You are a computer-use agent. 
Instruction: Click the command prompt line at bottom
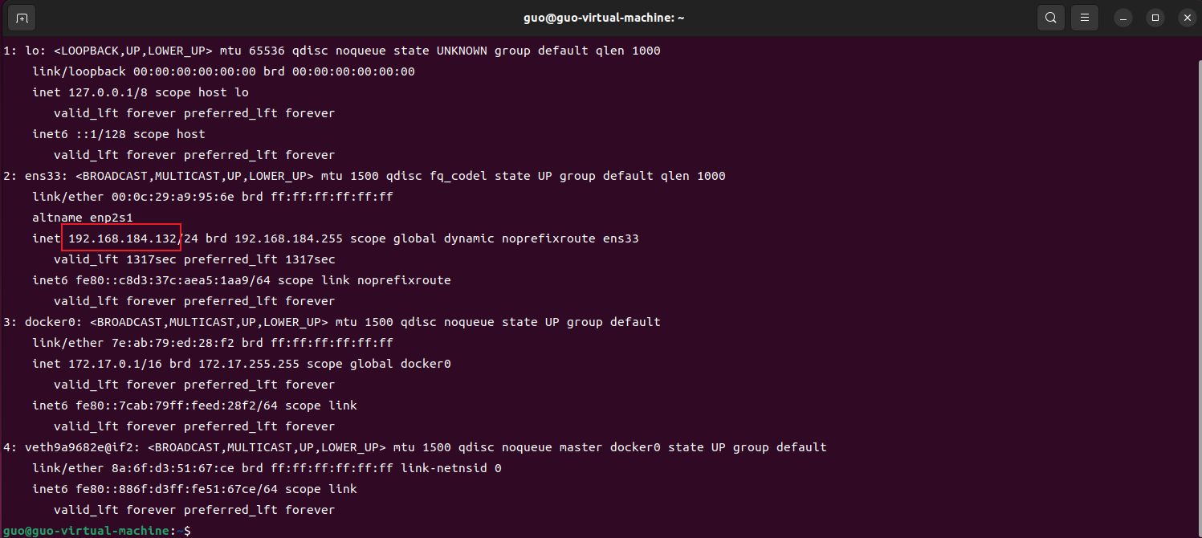96,531
